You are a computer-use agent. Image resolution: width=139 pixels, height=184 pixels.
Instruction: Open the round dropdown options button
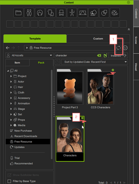pos(125,48)
